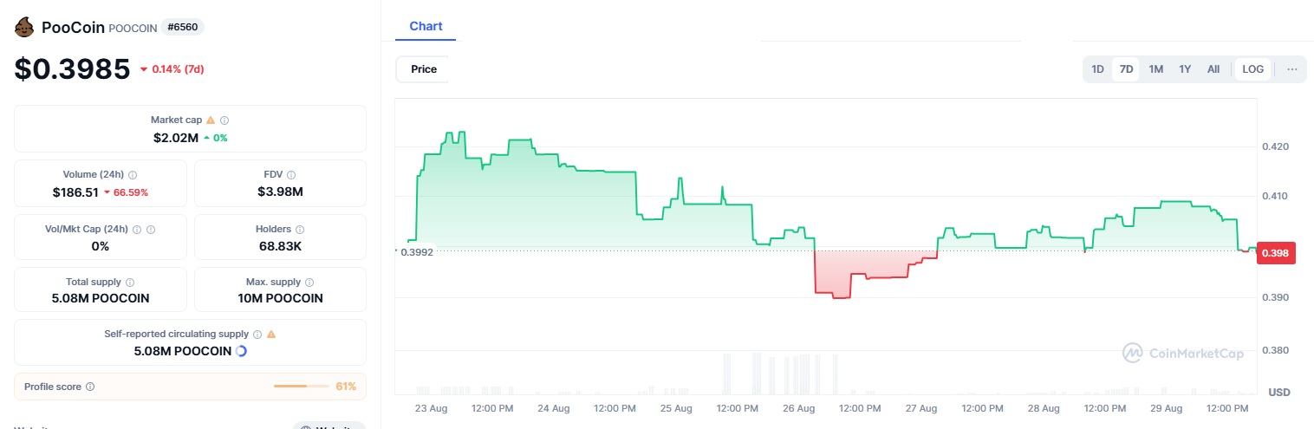Click Market cap warning triangle icon

(211, 120)
